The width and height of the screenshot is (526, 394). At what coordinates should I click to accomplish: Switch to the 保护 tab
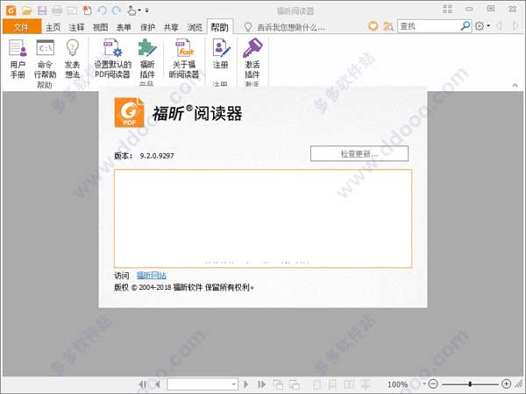click(147, 27)
